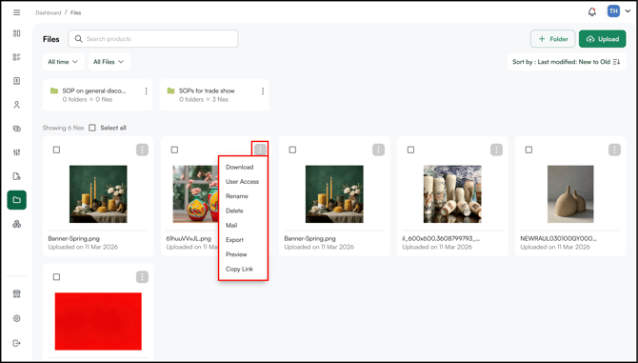Click the Showing 6 files label
Screen dimensions: 638x363
pos(63,128)
